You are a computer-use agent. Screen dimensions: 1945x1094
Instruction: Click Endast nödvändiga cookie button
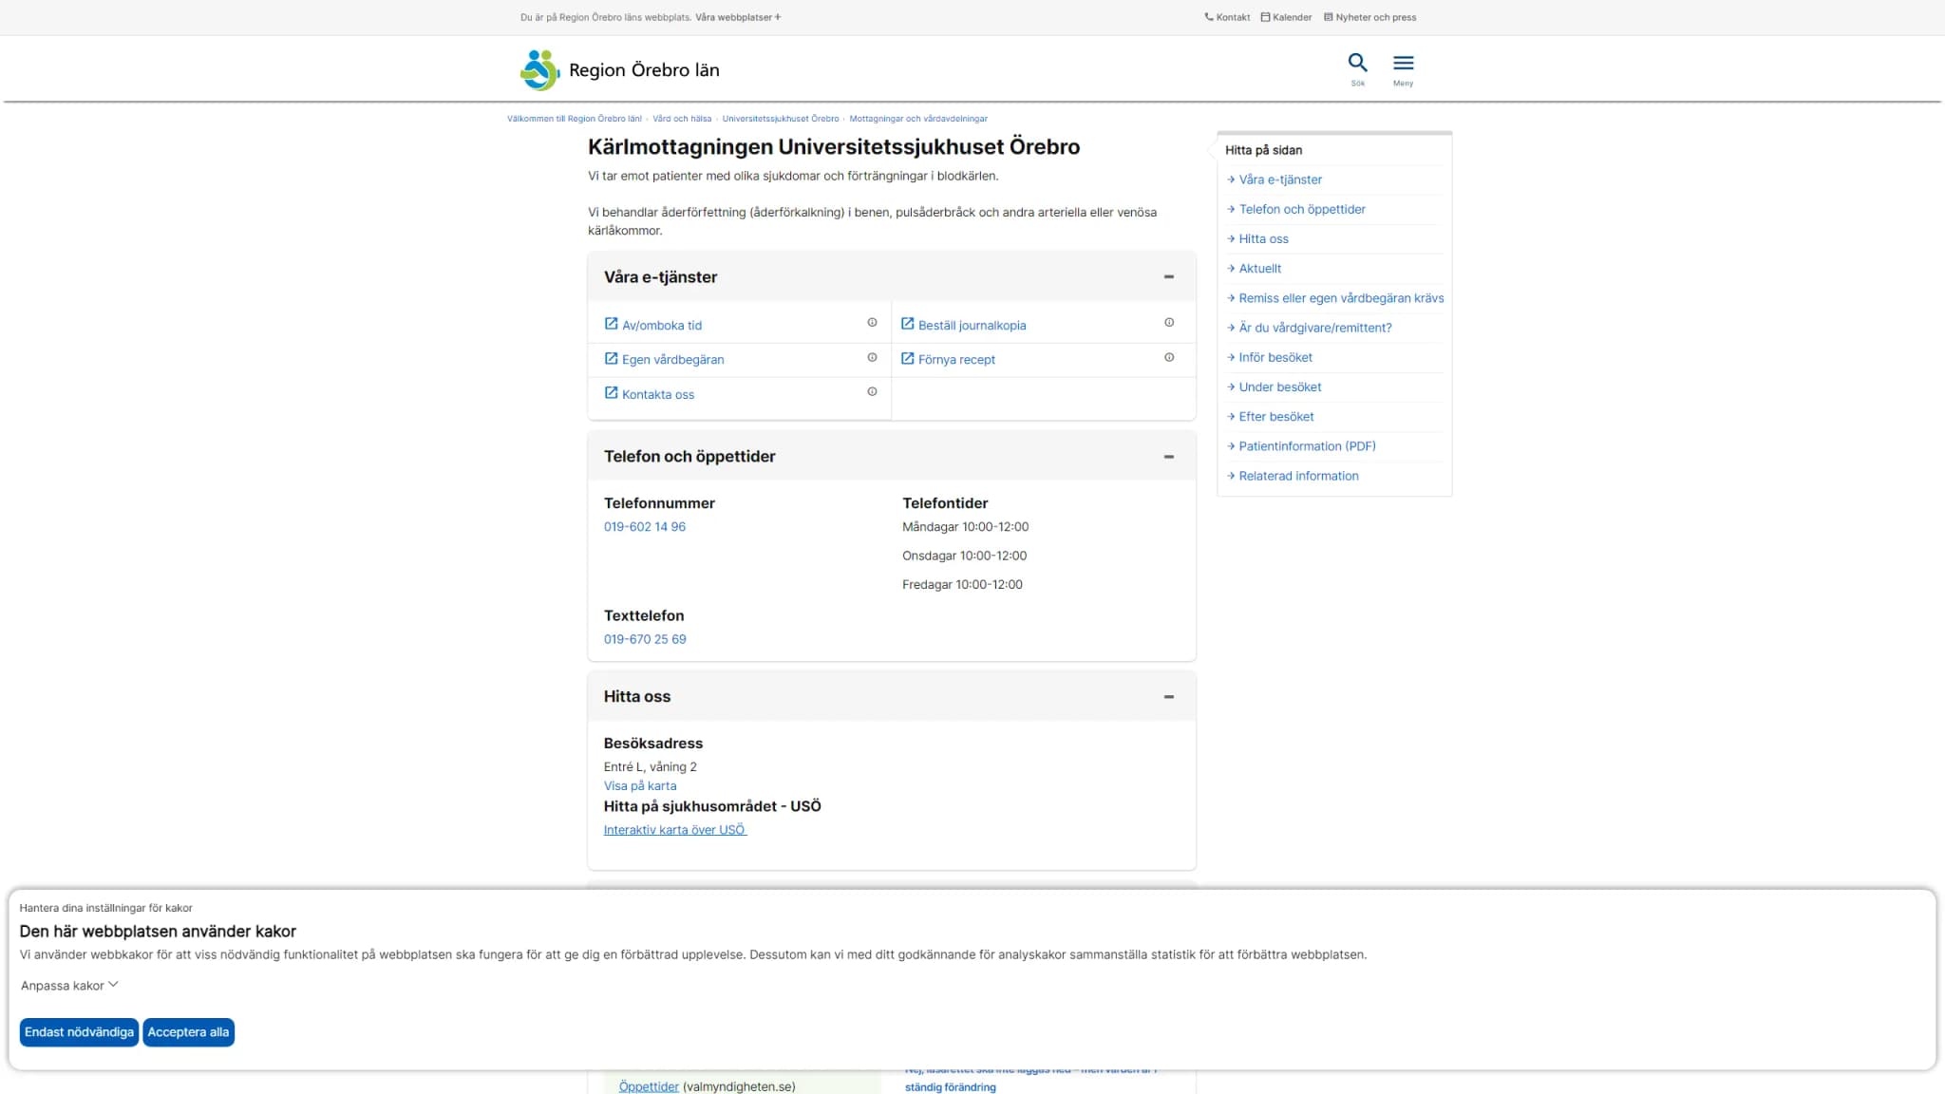pos(79,1032)
